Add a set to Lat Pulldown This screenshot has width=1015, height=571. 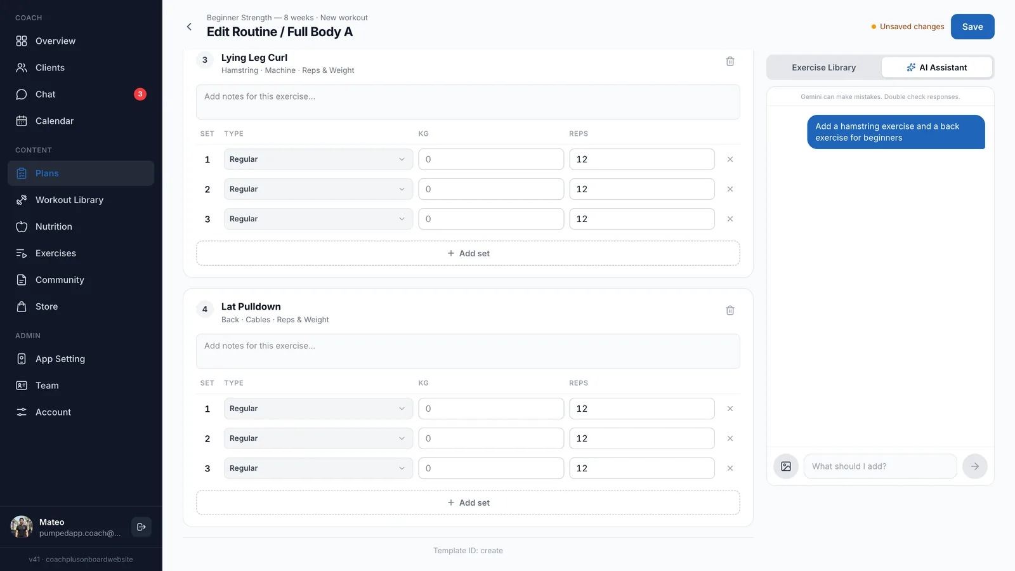468,502
